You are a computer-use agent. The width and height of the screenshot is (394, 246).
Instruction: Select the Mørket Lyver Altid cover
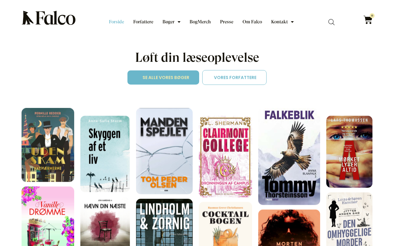point(349,152)
